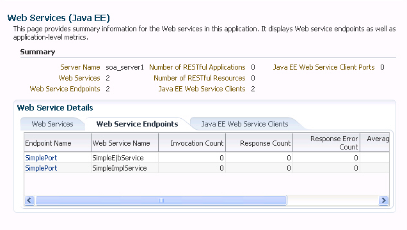
Task: Click the Summary section heading
Action: coord(38,52)
